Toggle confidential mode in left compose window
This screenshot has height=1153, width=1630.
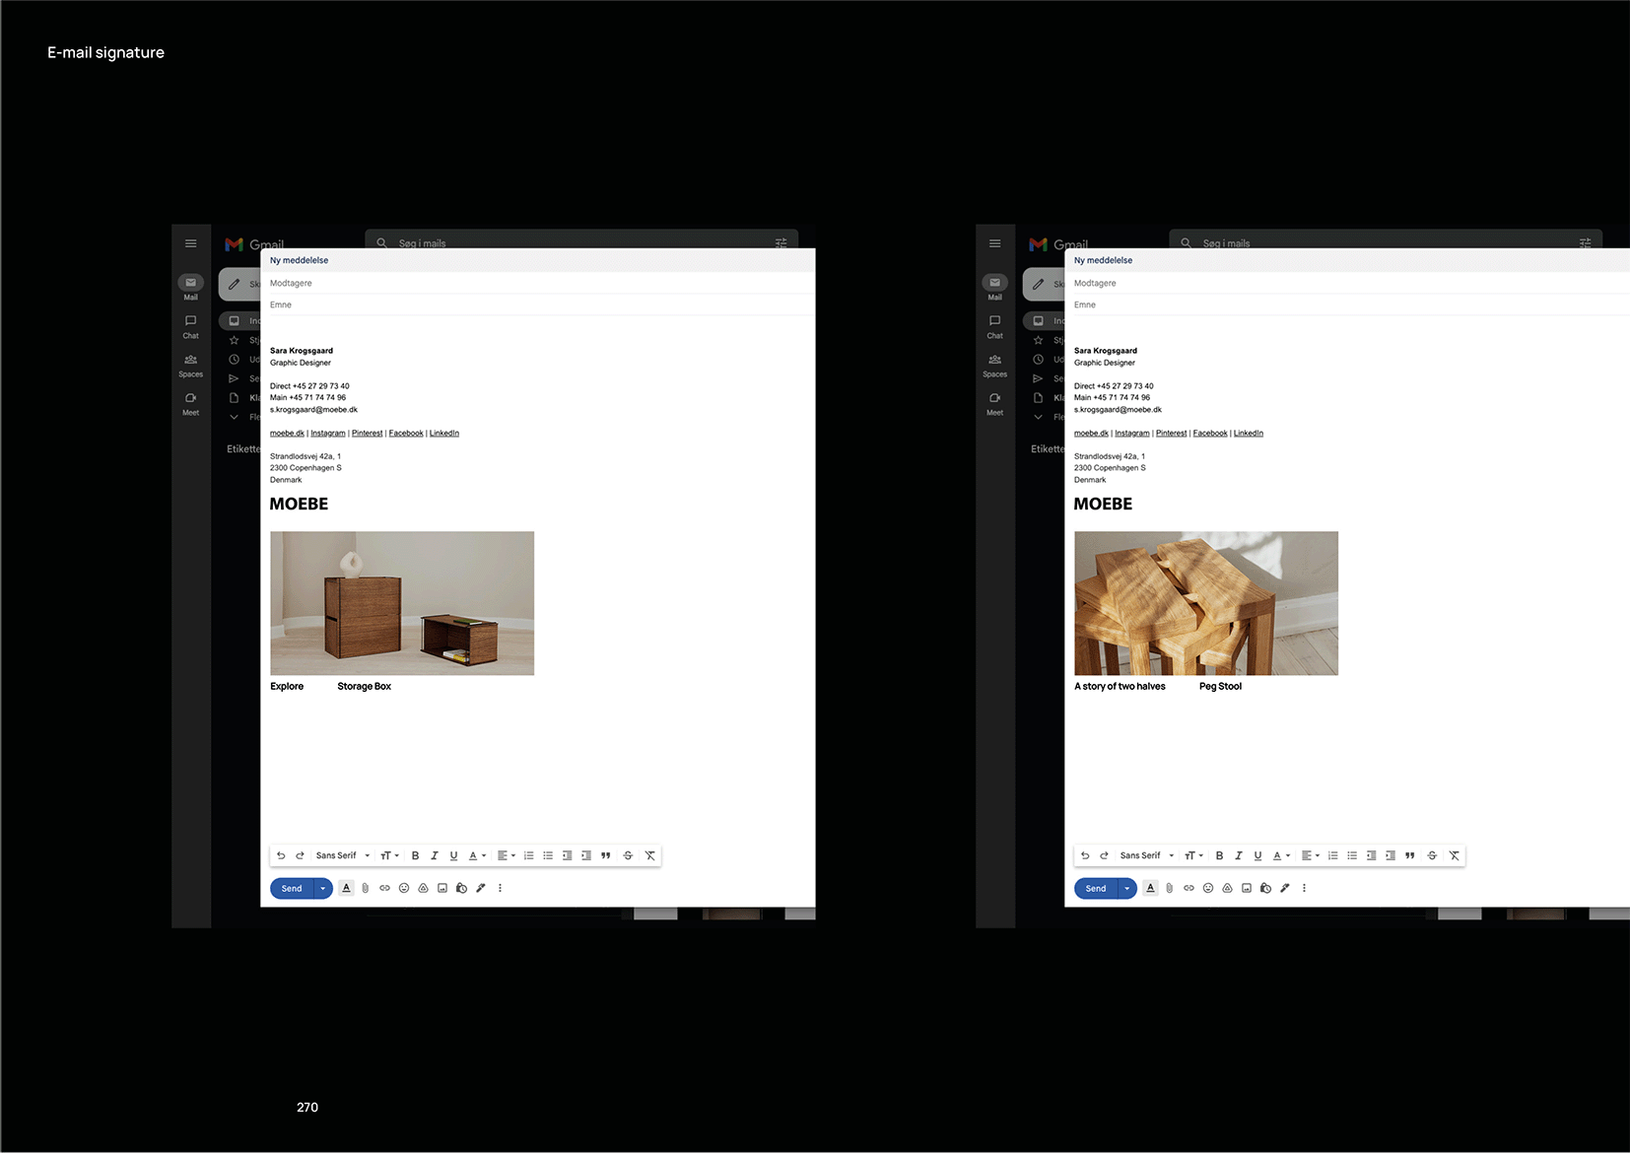pyautogui.click(x=461, y=888)
